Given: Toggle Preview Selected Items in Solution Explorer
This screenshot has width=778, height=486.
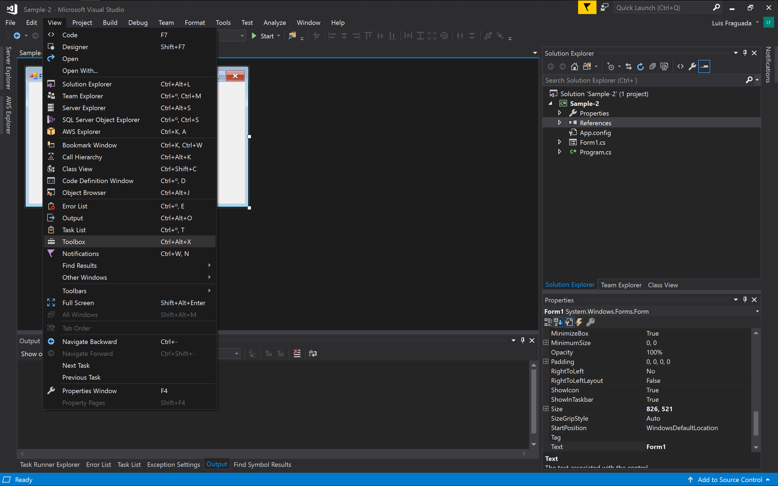Looking at the screenshot, I should click(704, 66).
